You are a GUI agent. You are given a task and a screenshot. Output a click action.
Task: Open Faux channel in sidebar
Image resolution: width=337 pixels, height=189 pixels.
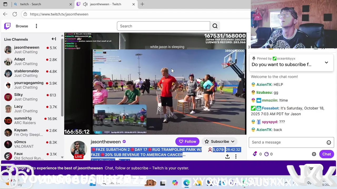(31, 156)
